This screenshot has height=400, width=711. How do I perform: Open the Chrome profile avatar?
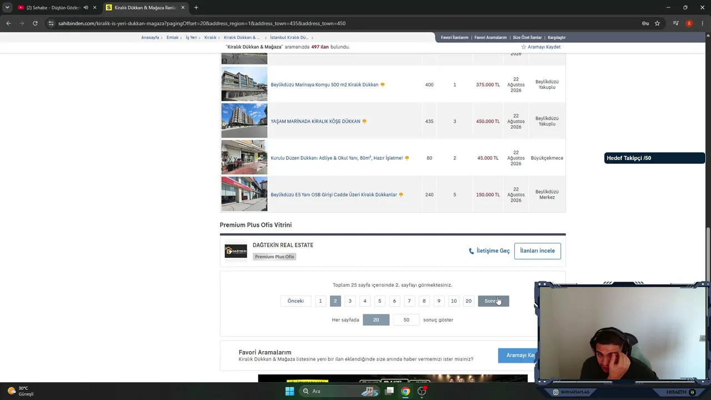coord(689,23)
